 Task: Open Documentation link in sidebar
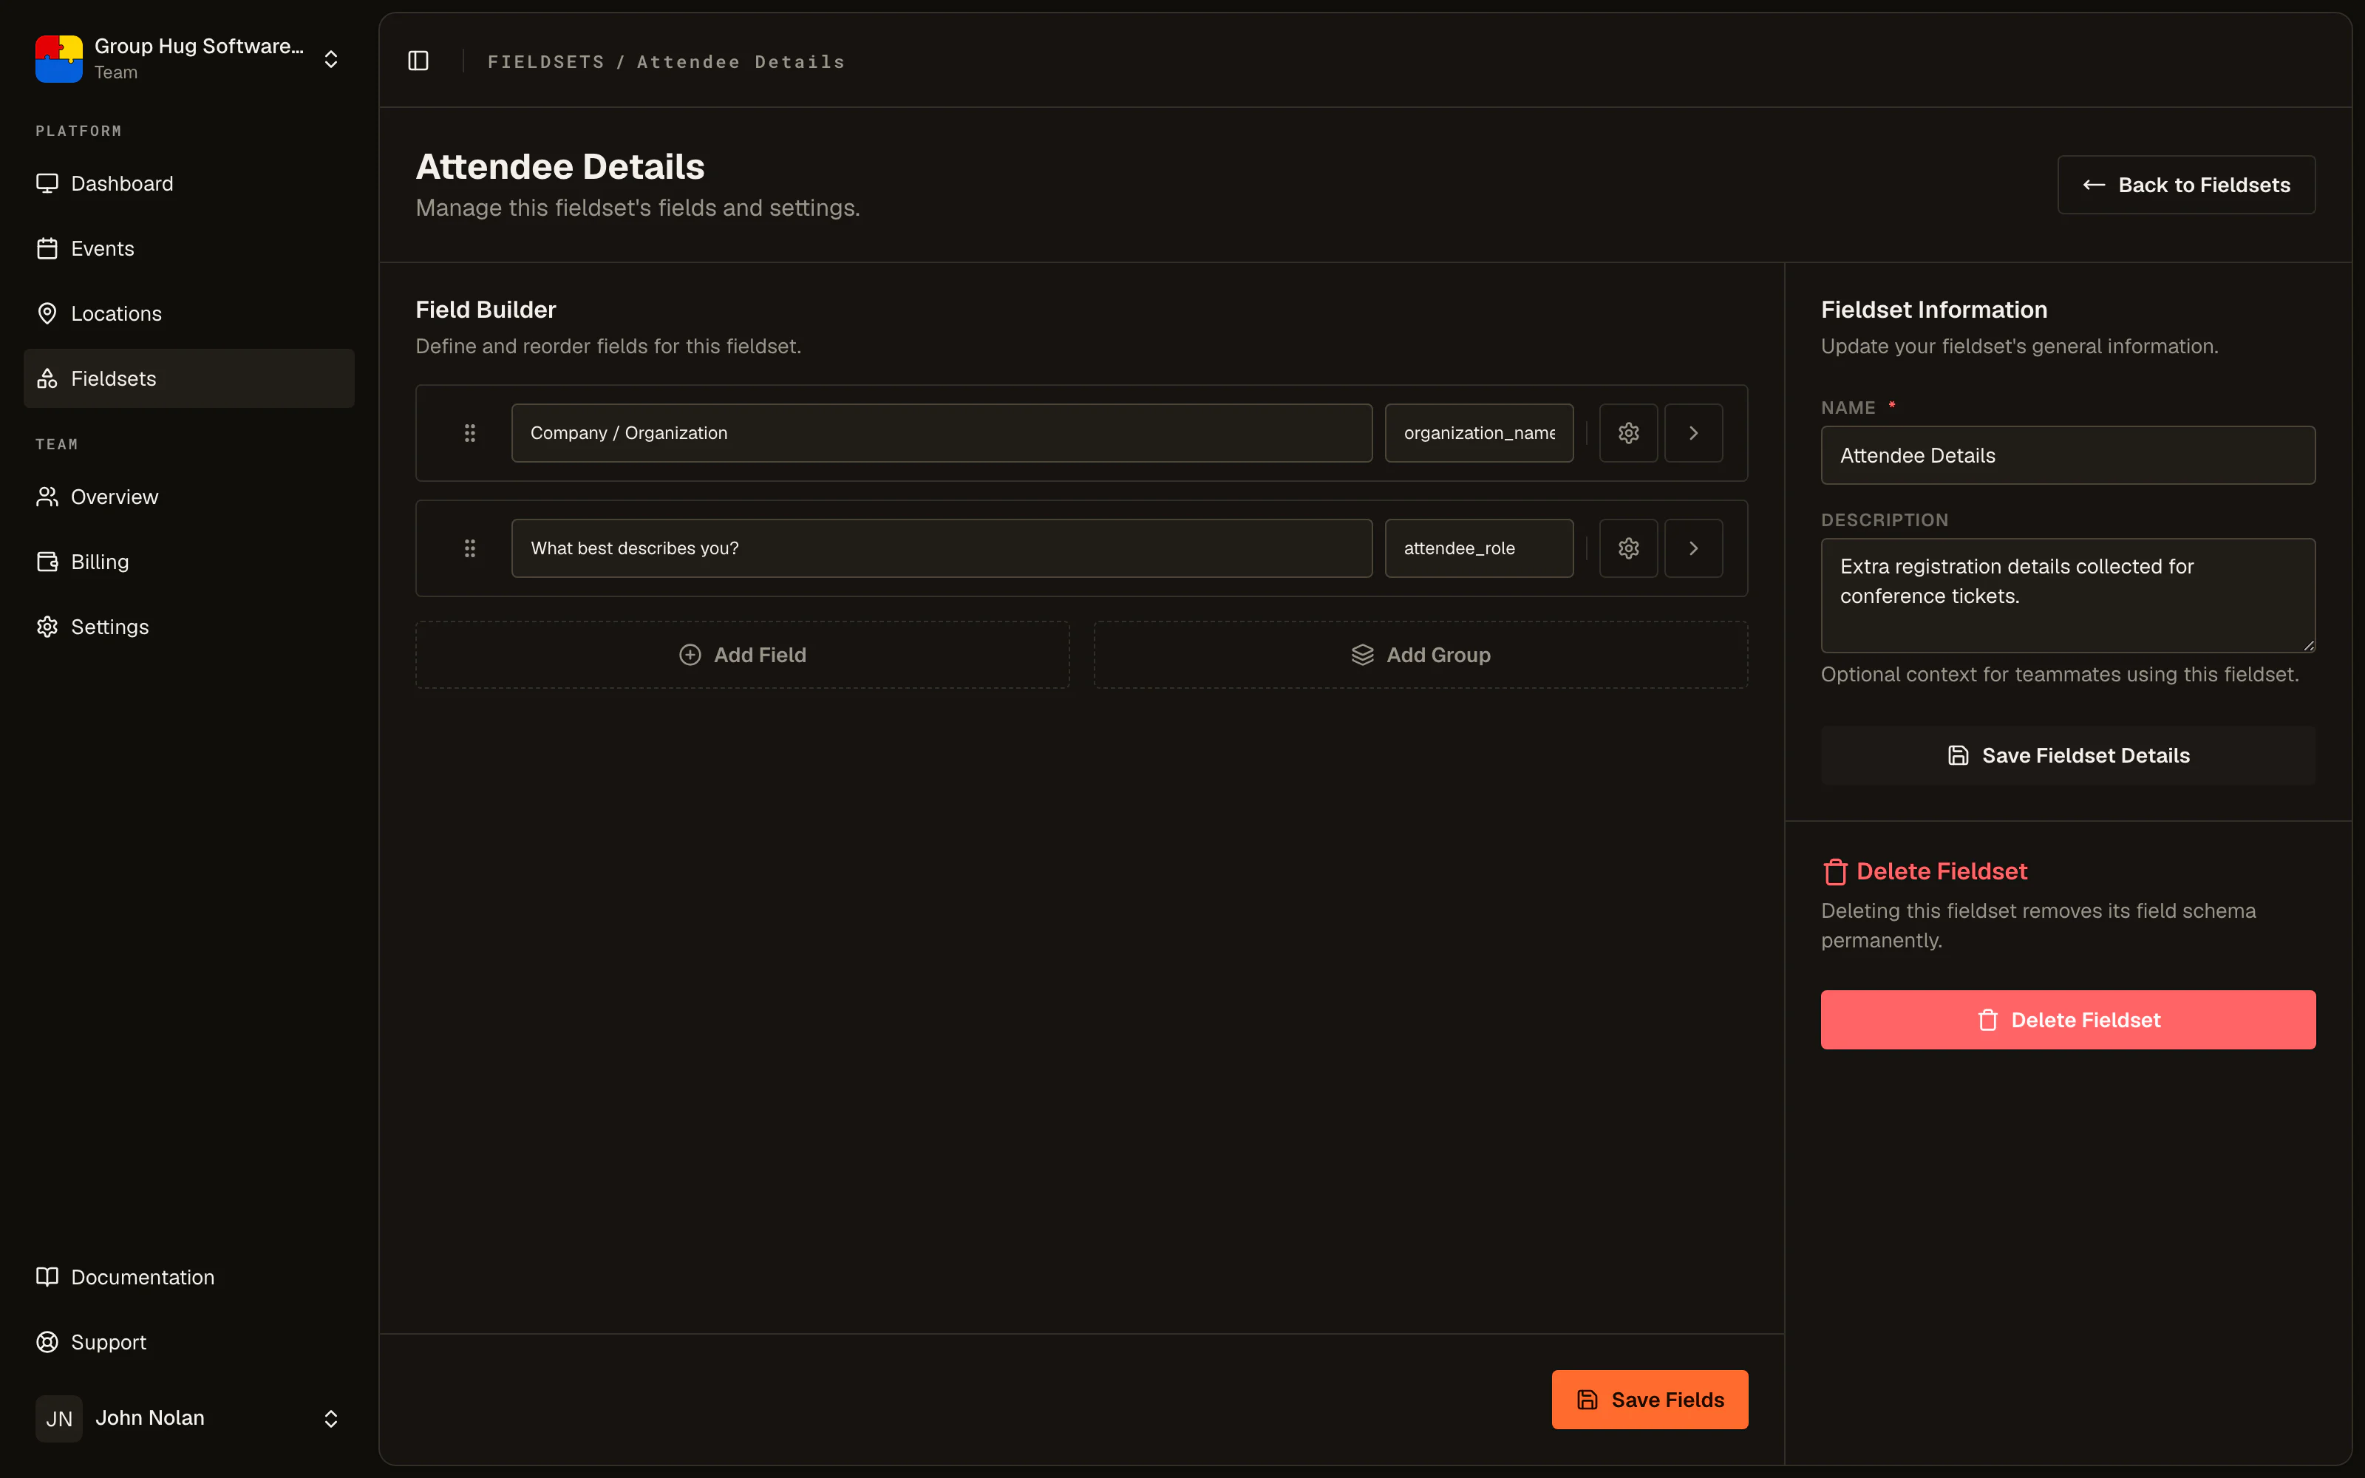click(188, 1277)
